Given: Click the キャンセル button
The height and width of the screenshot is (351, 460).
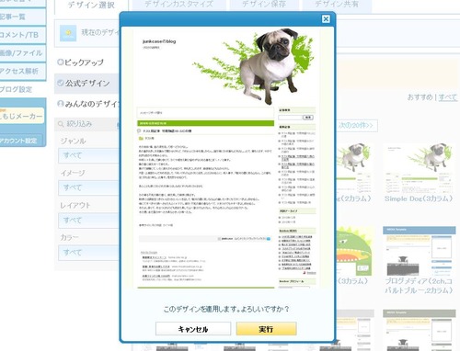Looking at the screenshot, I should point(193,329).
